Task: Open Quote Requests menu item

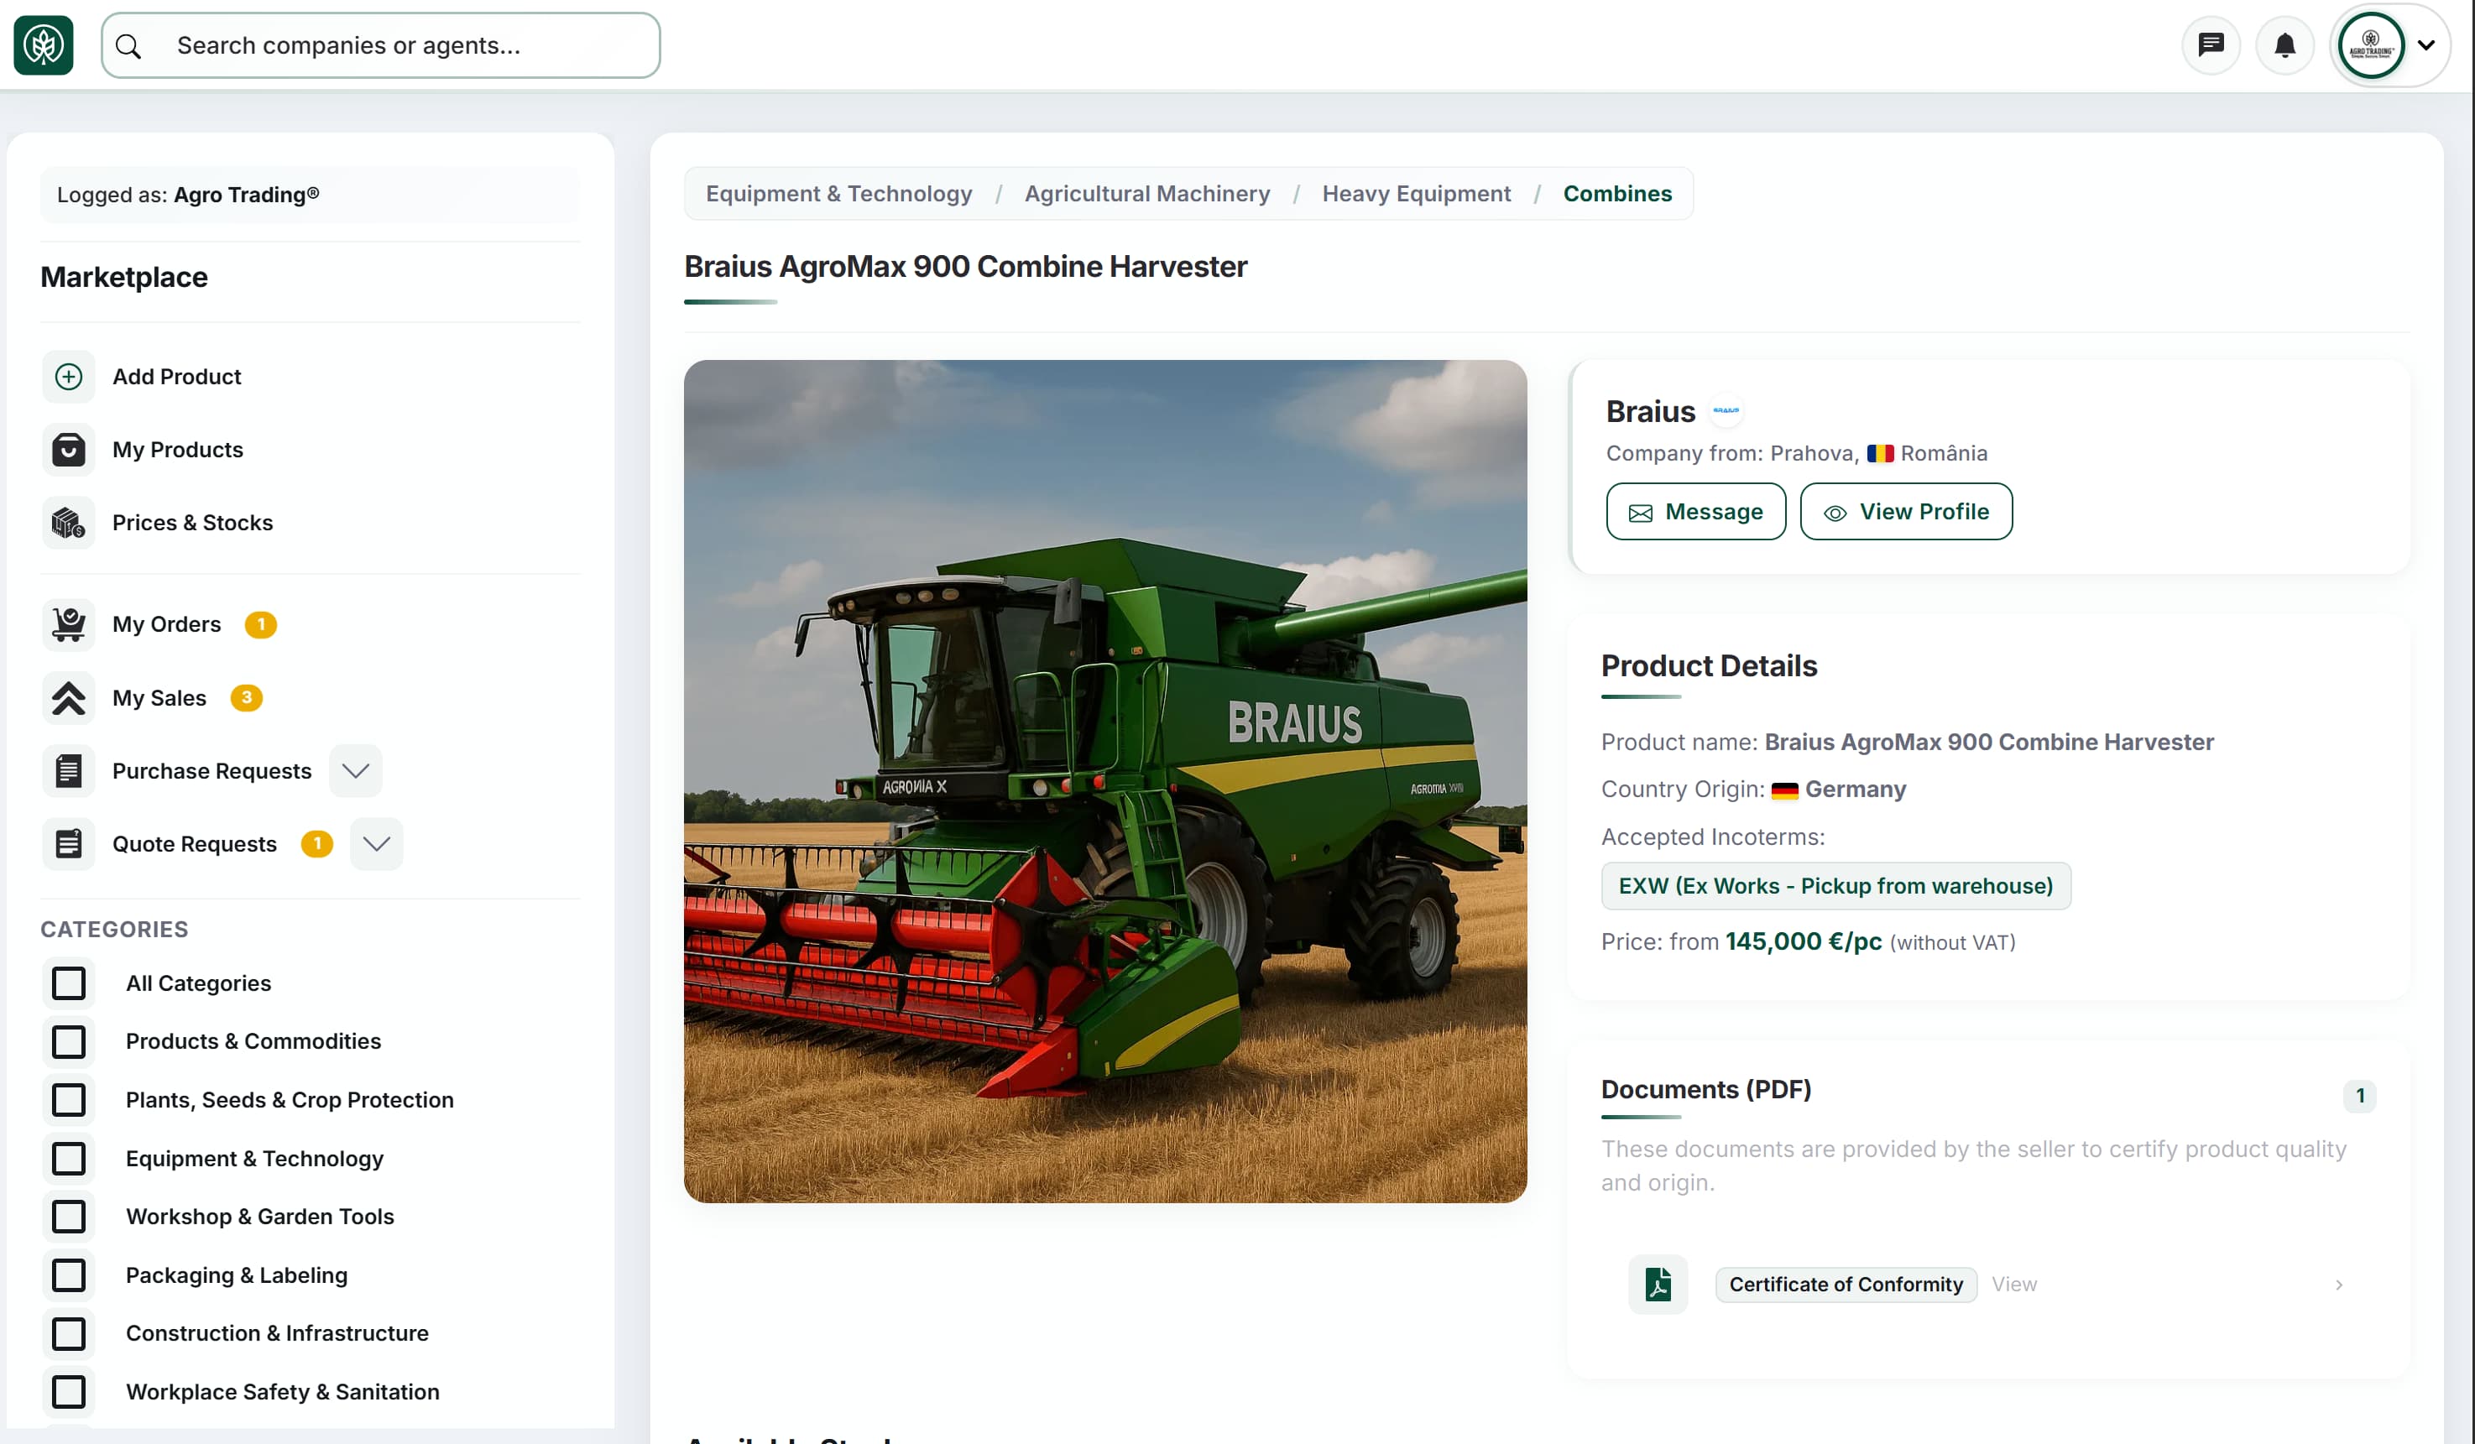Action: tap(195, 844)
